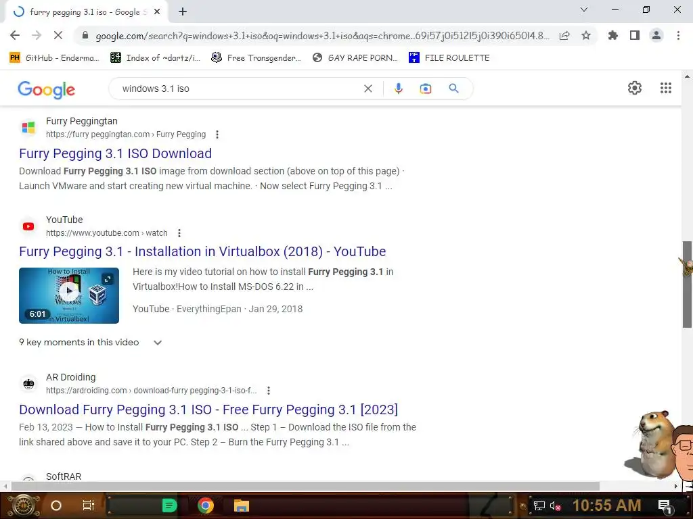Viewport: 693px width, 519px height.
Task: Click the EverythingEpan channel text
Action: click(208, 309)
